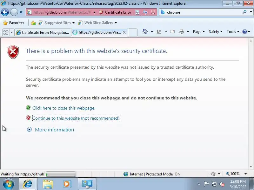Open the Tools menu

(x=233, y=32)
